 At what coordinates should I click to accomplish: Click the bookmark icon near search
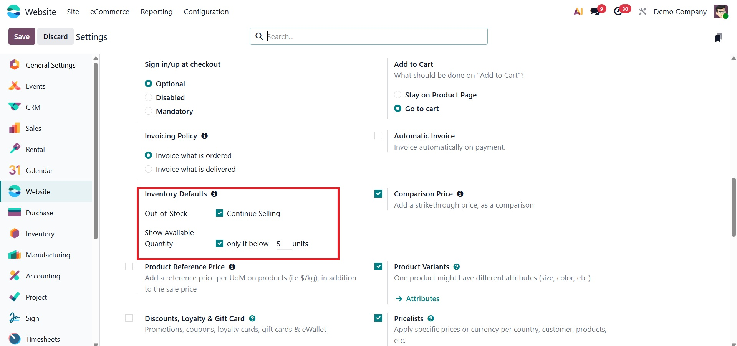point(718,37)
